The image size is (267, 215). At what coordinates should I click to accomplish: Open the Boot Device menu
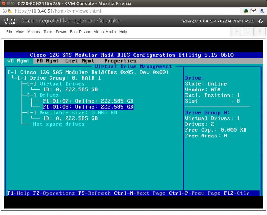[x=80, y=32]
